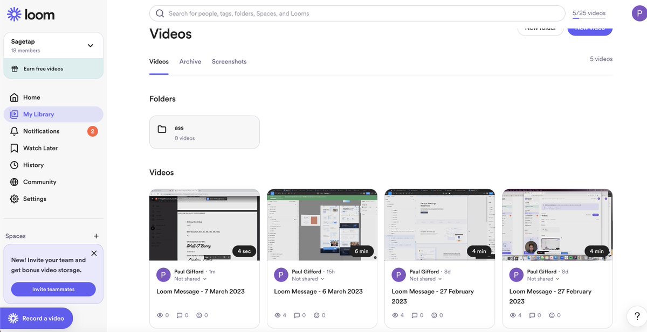The image size is (647, 332).
Task: Click the Settings gear icon
Action: coord(14,199)
